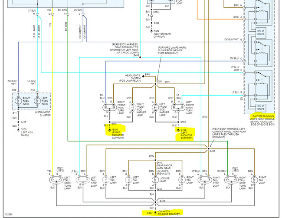Viewport: 282px width, 218px height.
Task: Click the S406 splice label
Action: click(136, 55)
